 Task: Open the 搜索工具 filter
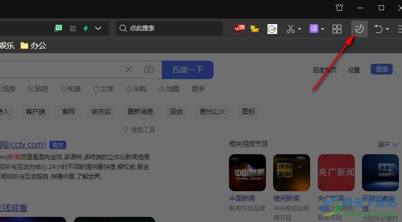[139, 130]
